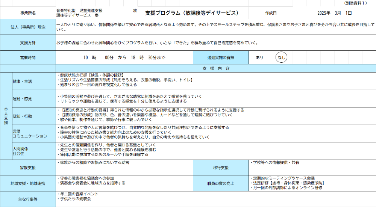Viewport: 376px width, 207px height.
Task: Select the circled なし transport option
Action: coord(281,57)
